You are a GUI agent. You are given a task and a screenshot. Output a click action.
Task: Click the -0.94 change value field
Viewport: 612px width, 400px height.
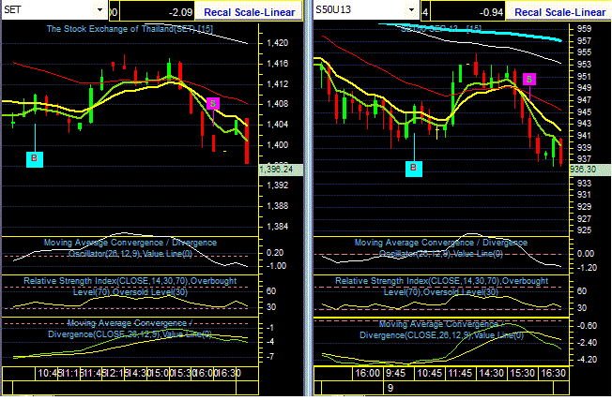tap(467, 12)
